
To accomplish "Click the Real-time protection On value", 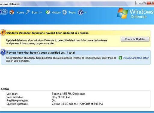I will pos(54,100).
